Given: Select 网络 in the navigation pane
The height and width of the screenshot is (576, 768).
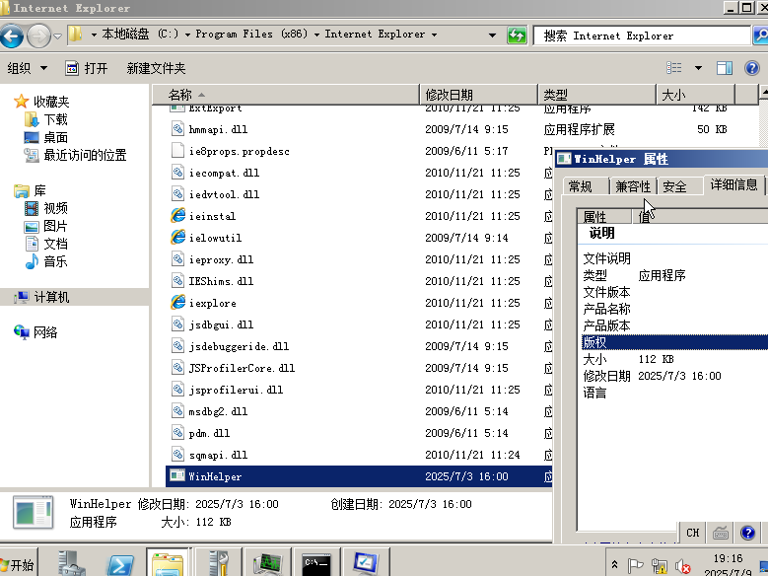Looking at the screenshot, I should 45,332.
